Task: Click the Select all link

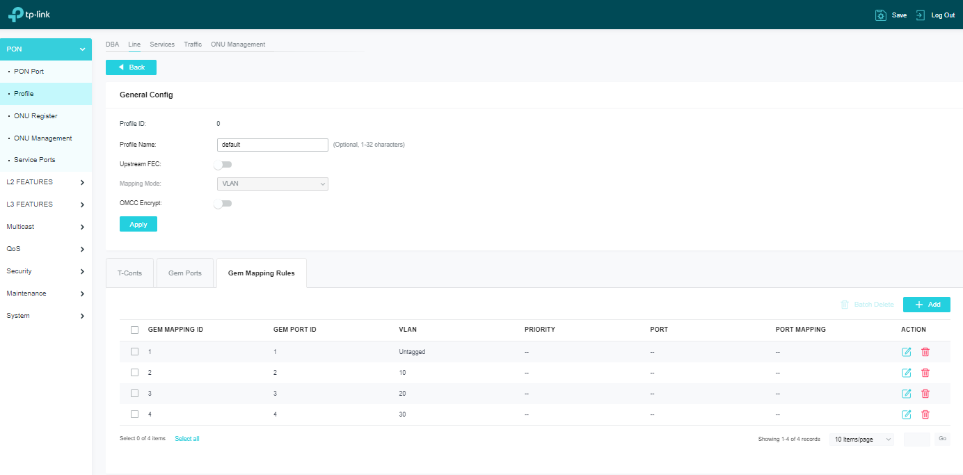Action: 187,439
